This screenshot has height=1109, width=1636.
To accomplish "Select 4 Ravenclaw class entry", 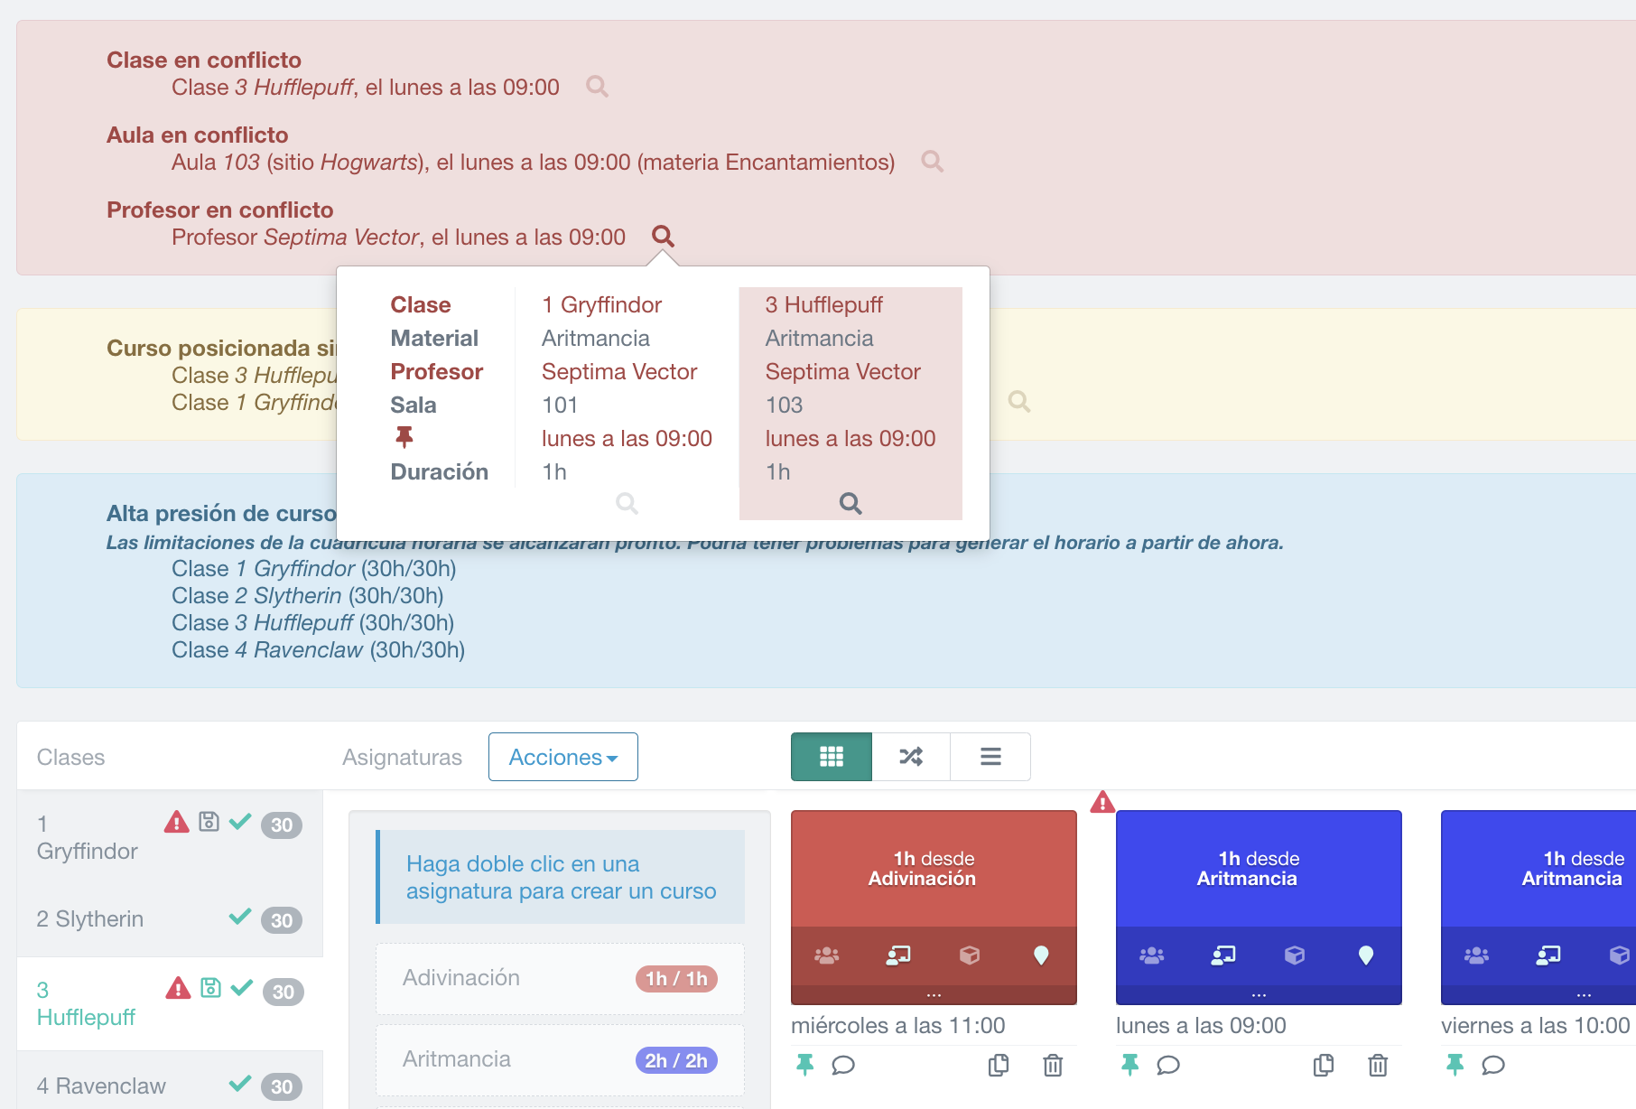I will point(101,1086).
